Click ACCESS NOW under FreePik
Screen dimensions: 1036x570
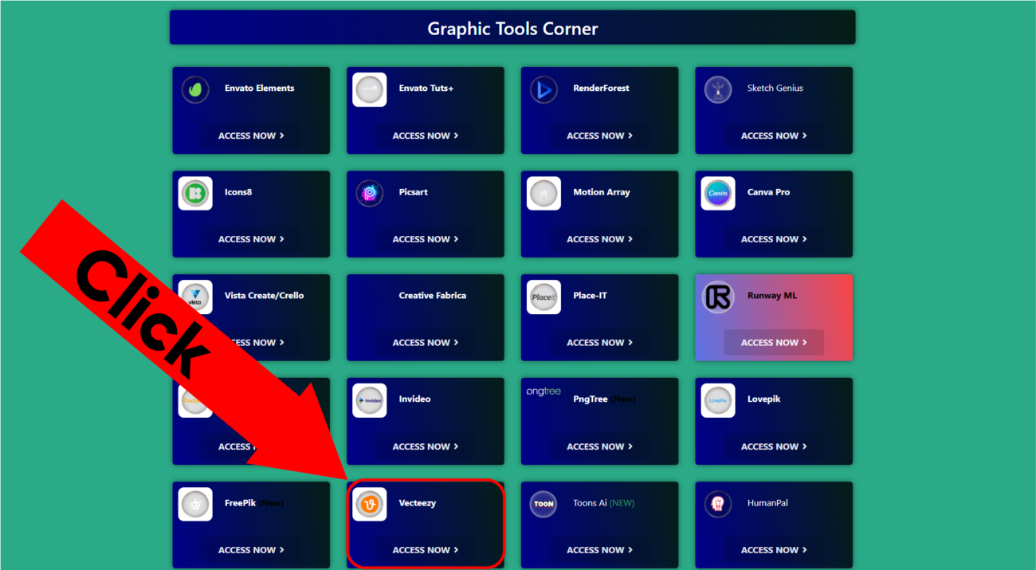(x=251, y=550)
